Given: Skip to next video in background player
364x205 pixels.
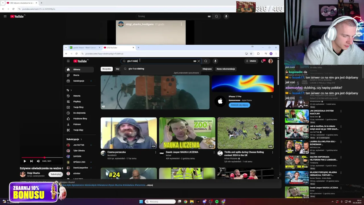Looking at the screenshot, I should [31, 161].
